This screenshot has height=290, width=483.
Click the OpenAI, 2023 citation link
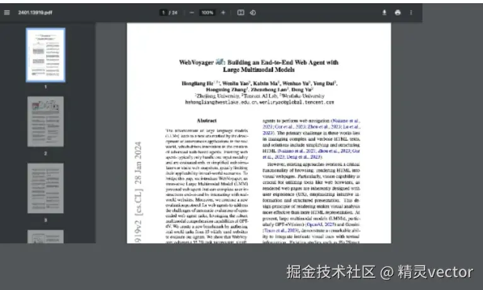click(321, 224)
